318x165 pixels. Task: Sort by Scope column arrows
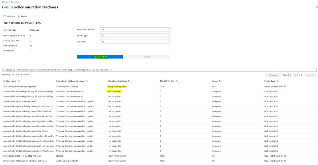220,81
